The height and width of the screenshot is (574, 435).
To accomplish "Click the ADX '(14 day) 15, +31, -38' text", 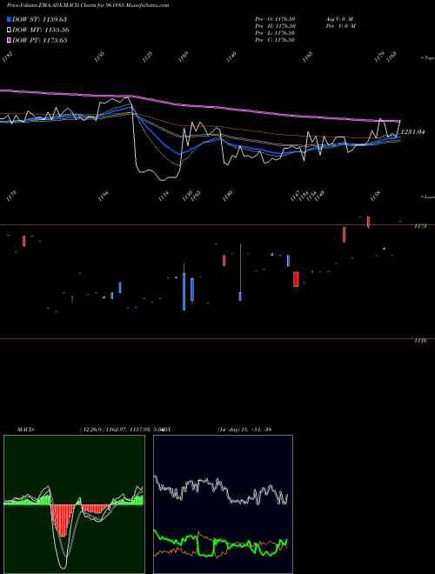I will (244, 430).
